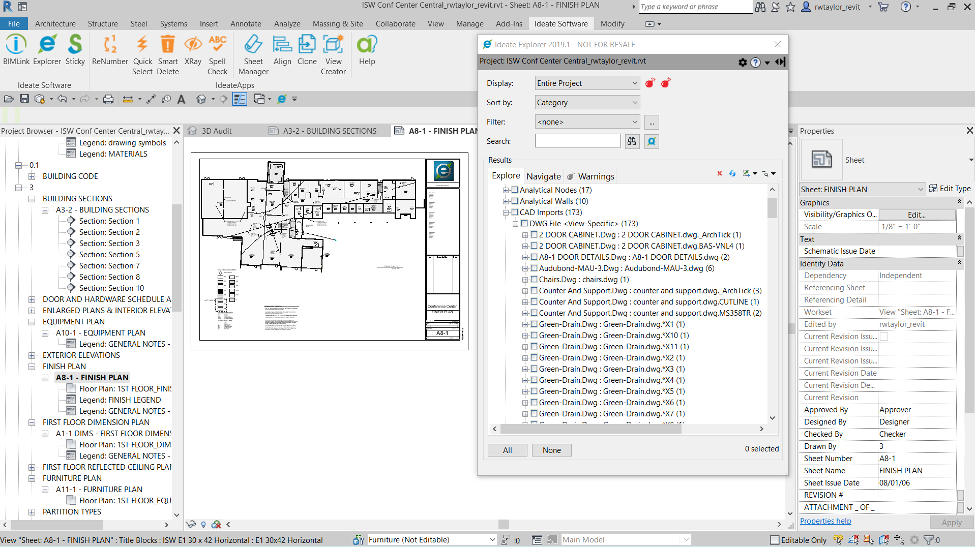The height and width of the screenshot is (547, 975).
Task: Open the Ideate Explorer tool
Action: [47, 49]
